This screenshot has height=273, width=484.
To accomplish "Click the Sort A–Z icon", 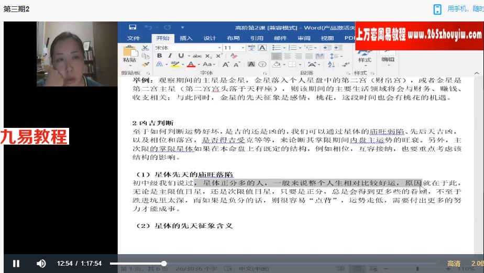I will pyautogui.click(x=331, y=64).
